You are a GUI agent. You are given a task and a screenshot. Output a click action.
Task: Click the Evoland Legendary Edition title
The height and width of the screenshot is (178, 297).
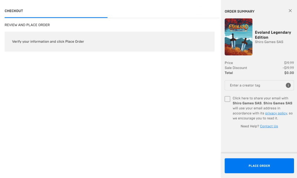[x=273, y=35]
